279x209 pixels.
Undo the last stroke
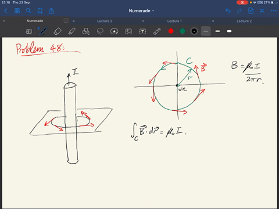tap(228, 11)
